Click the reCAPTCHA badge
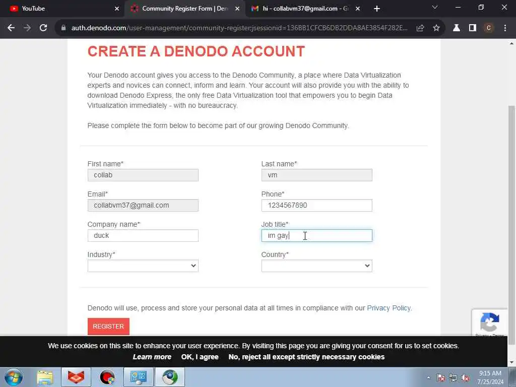 489,322
